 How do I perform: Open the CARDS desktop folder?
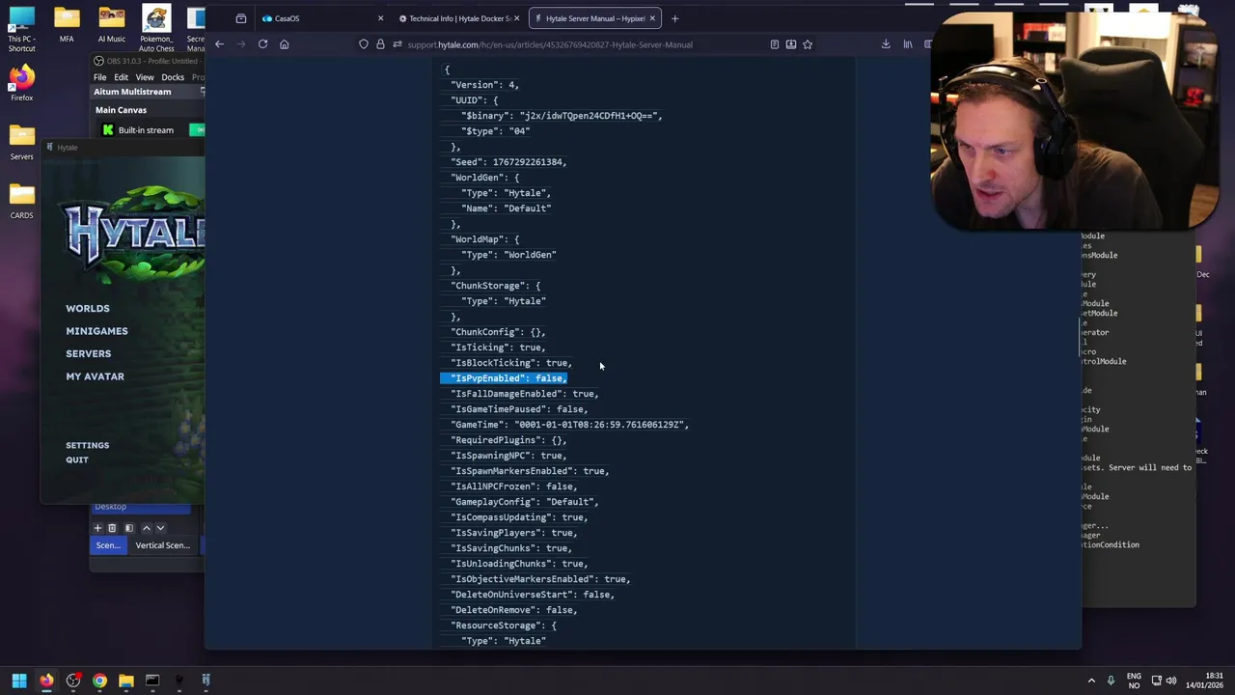(x=21, y=201)
